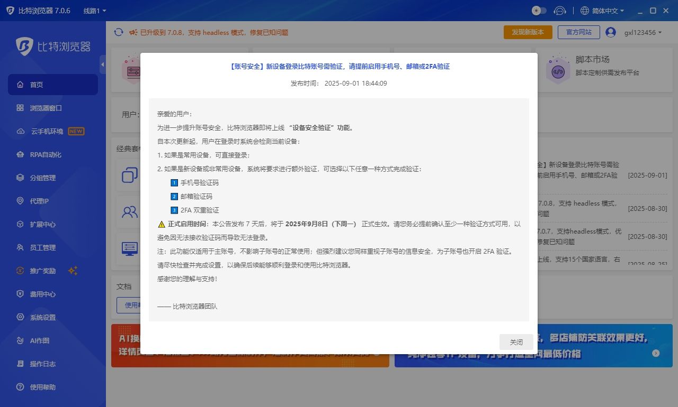Image resolution: width=678 pixels, height=407 pixels.
Task: Open the 官方网站 official website button
Action: coord(578,32)
